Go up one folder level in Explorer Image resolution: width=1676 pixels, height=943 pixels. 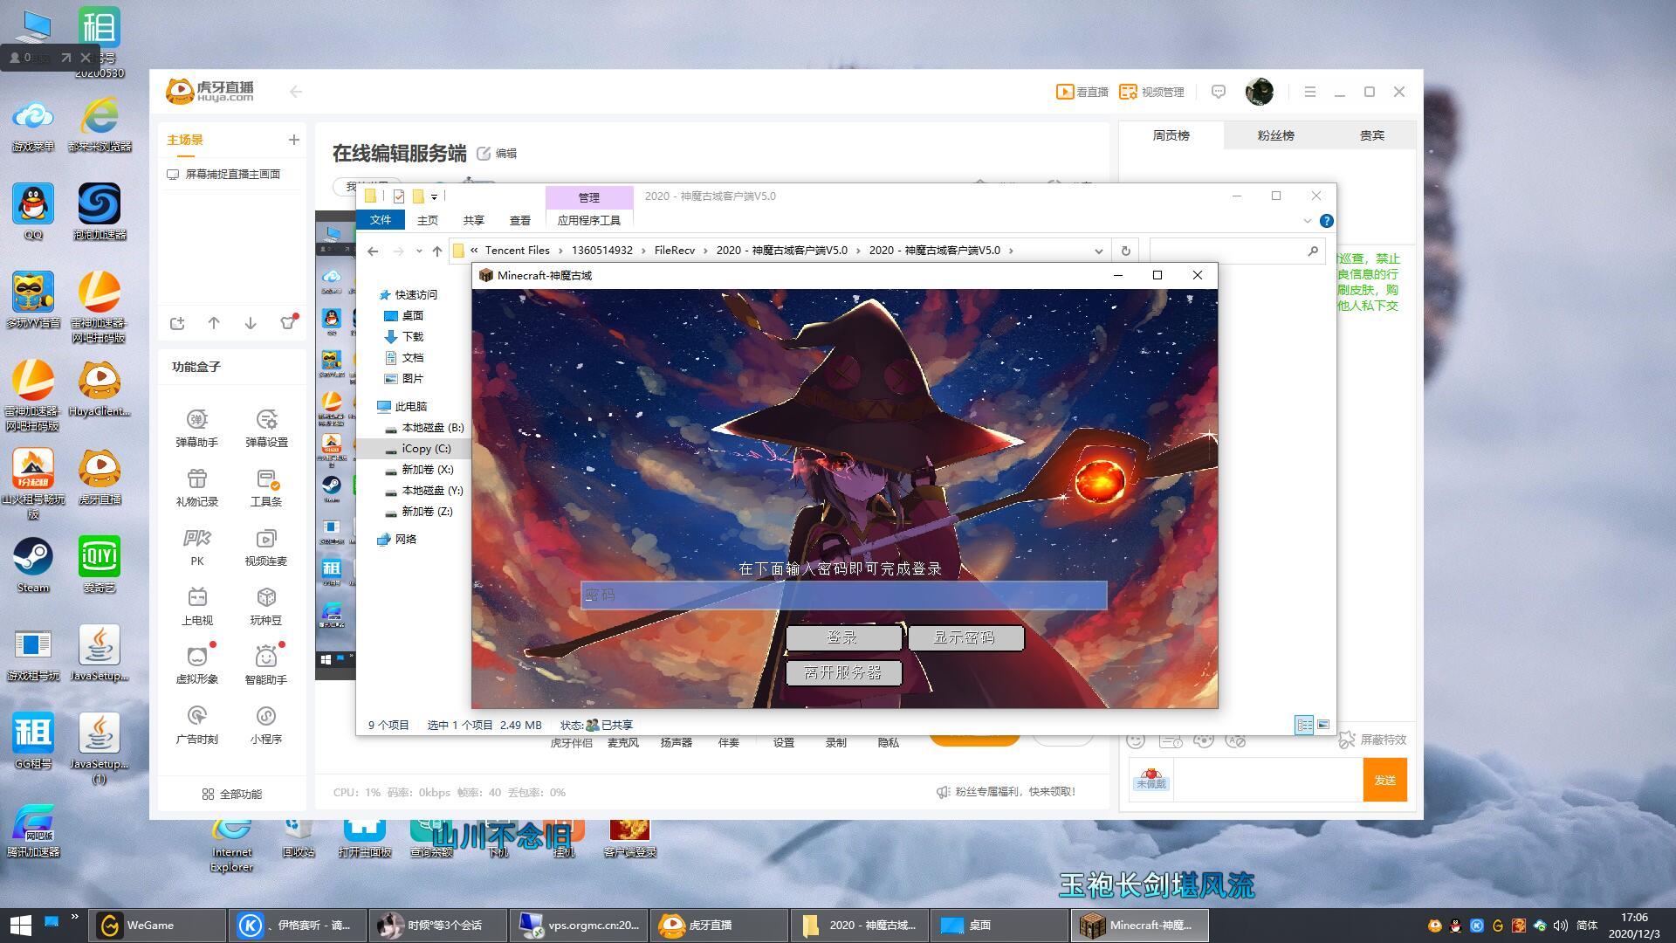[x=437, y=251]
